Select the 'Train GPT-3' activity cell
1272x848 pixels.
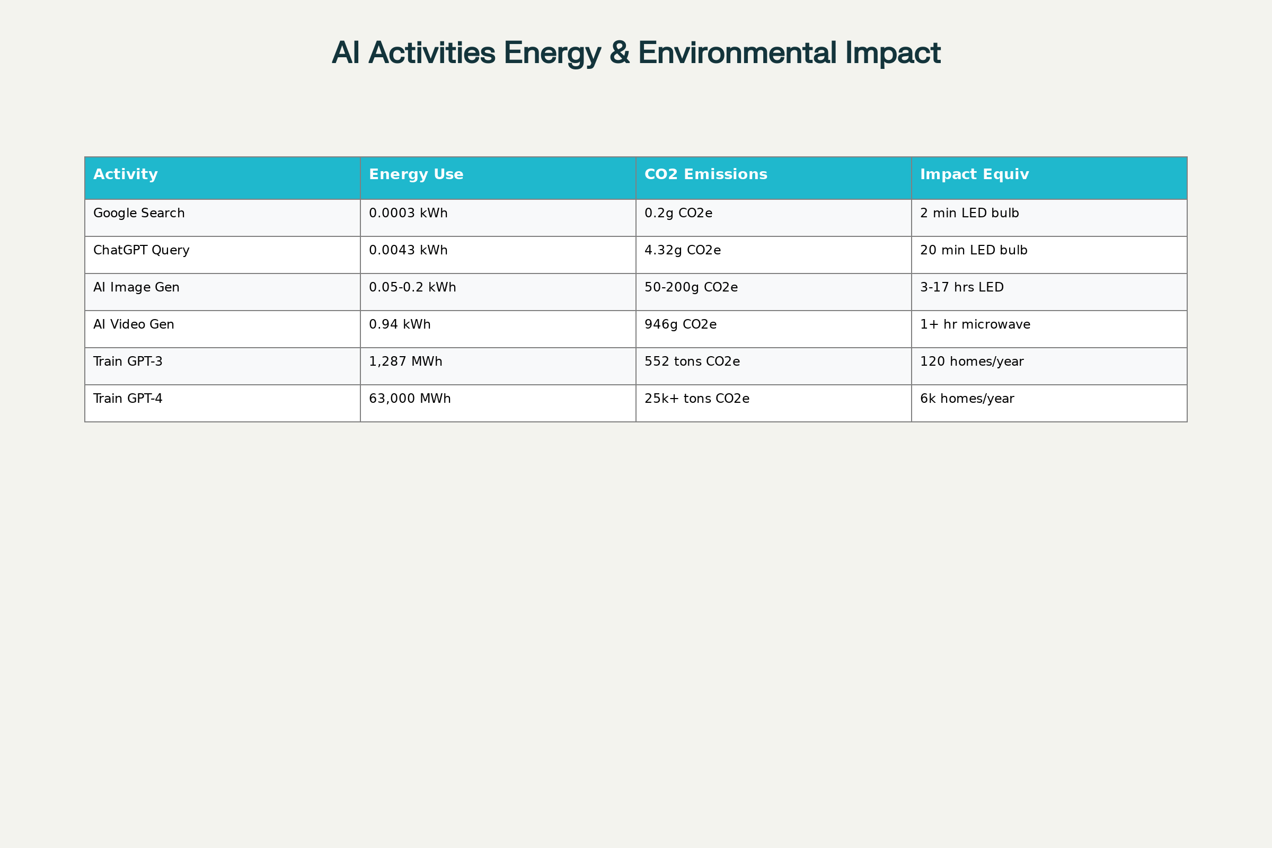click(x=128, y=362)
